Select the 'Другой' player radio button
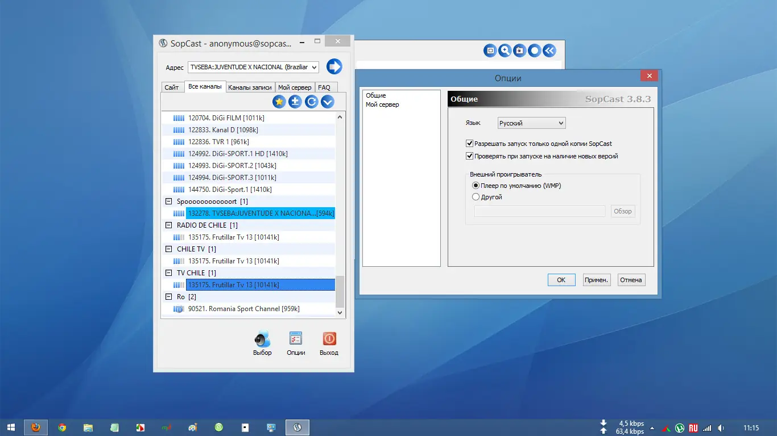This screenshot has height=436, width=777. 476,197
